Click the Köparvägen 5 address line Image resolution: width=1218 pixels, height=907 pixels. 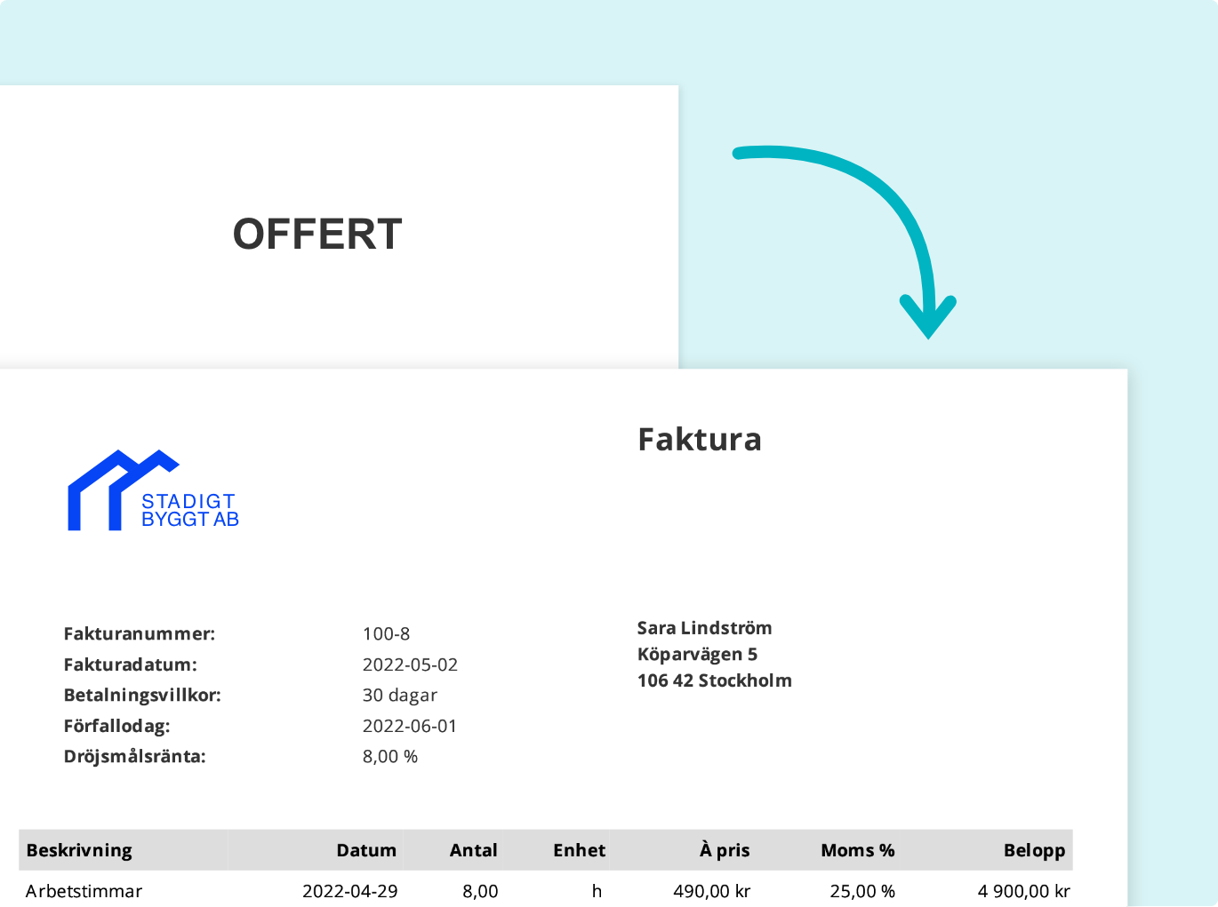pyautogui.click(x=697, y=654)
